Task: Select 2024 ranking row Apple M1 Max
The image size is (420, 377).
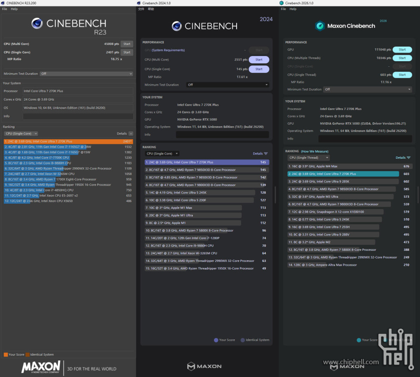Action: click(207, 208)
